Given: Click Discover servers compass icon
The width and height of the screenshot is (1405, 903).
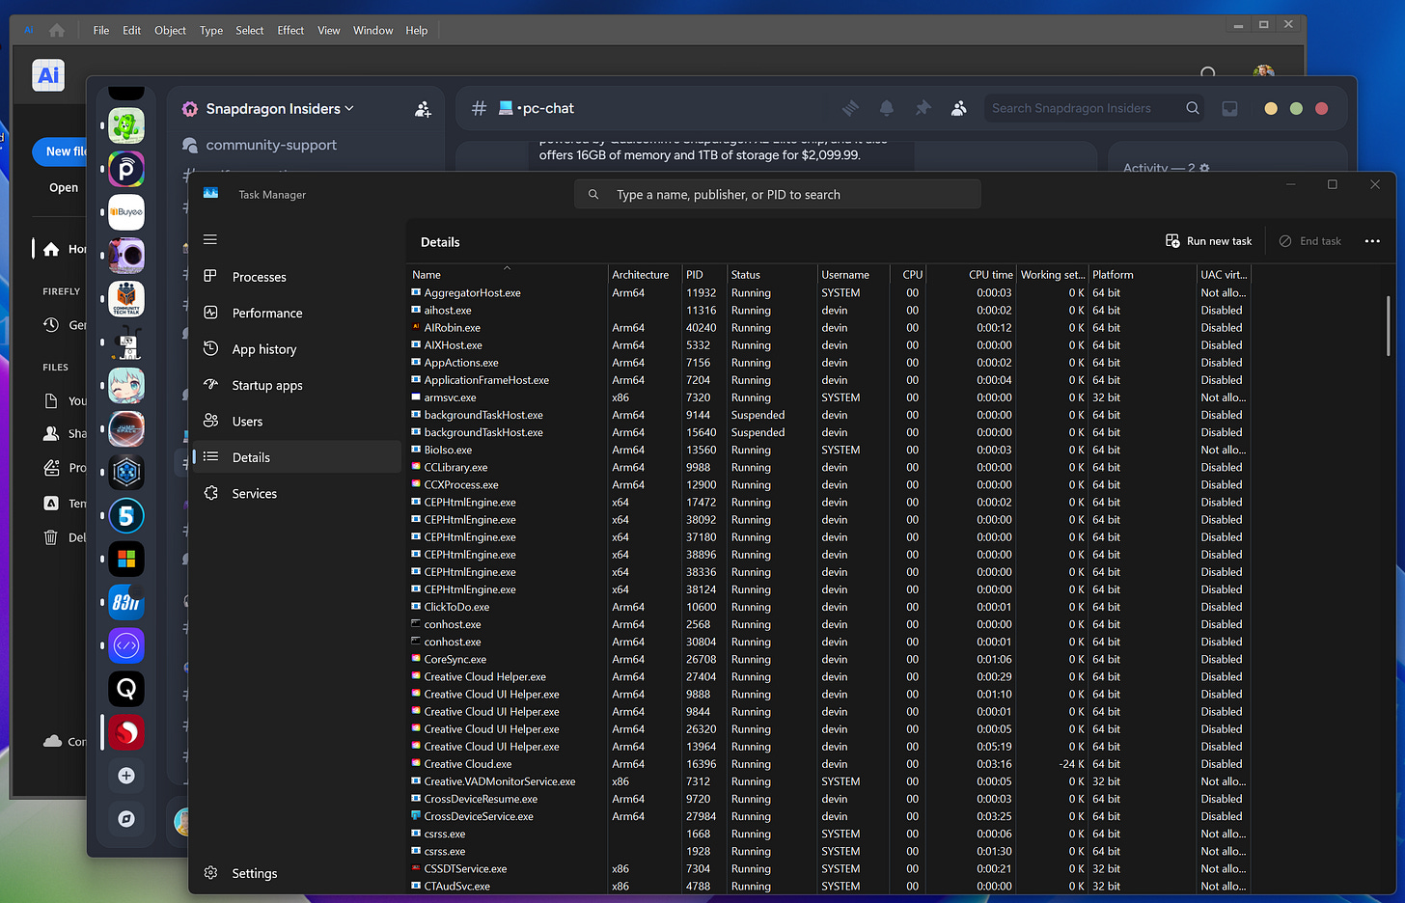Looking at the screenshot, I should pyautogui.click(x=126, y=819).
